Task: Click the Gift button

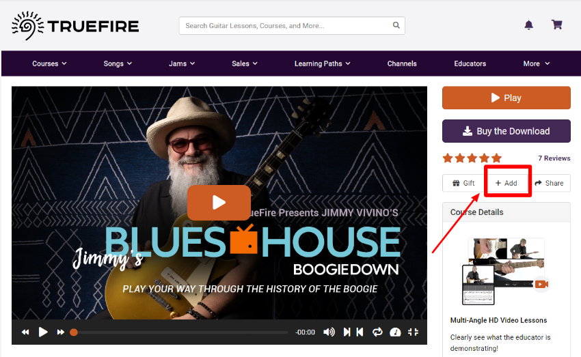Action: [463, 183]
